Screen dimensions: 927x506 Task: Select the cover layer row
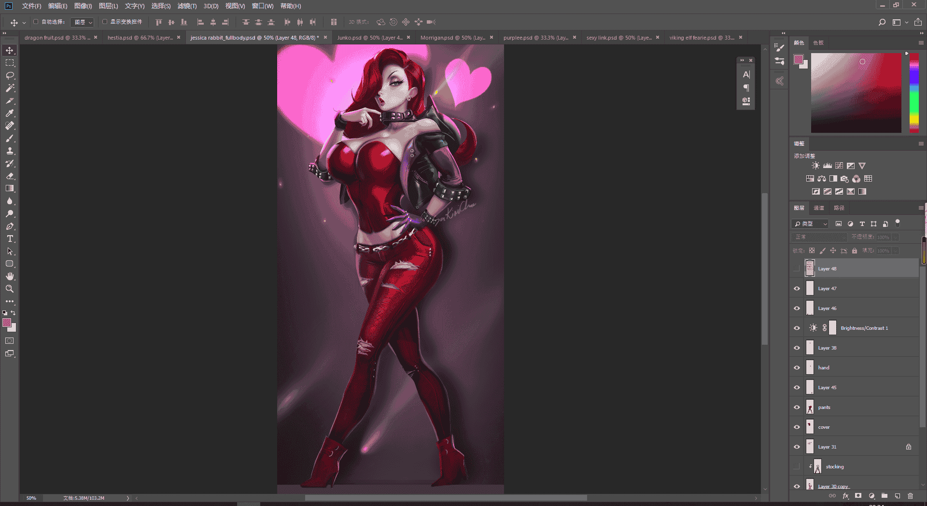point(855,427)
